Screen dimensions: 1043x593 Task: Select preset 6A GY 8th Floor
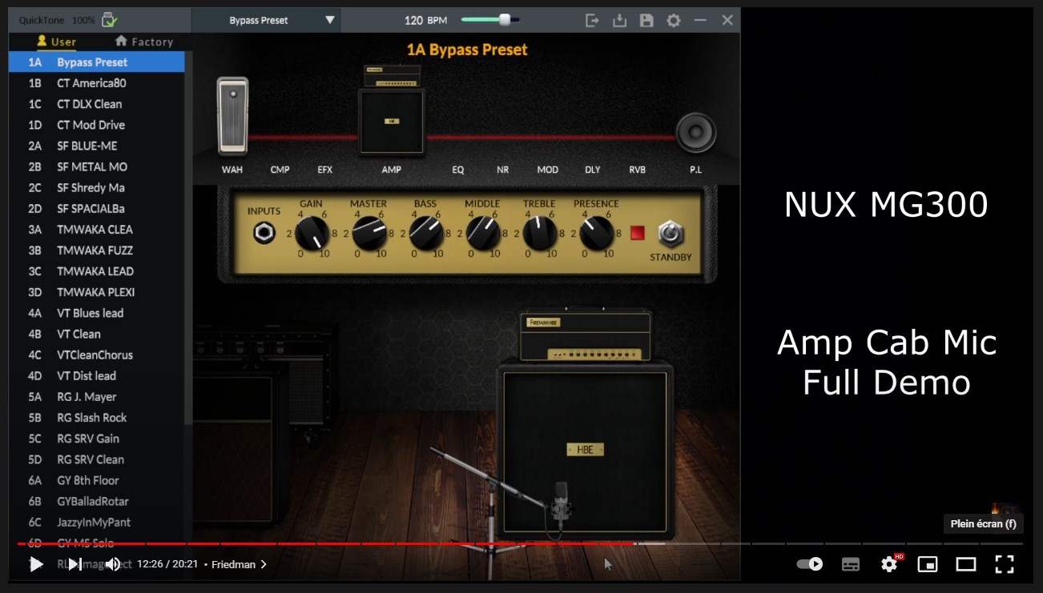(97, 480)
